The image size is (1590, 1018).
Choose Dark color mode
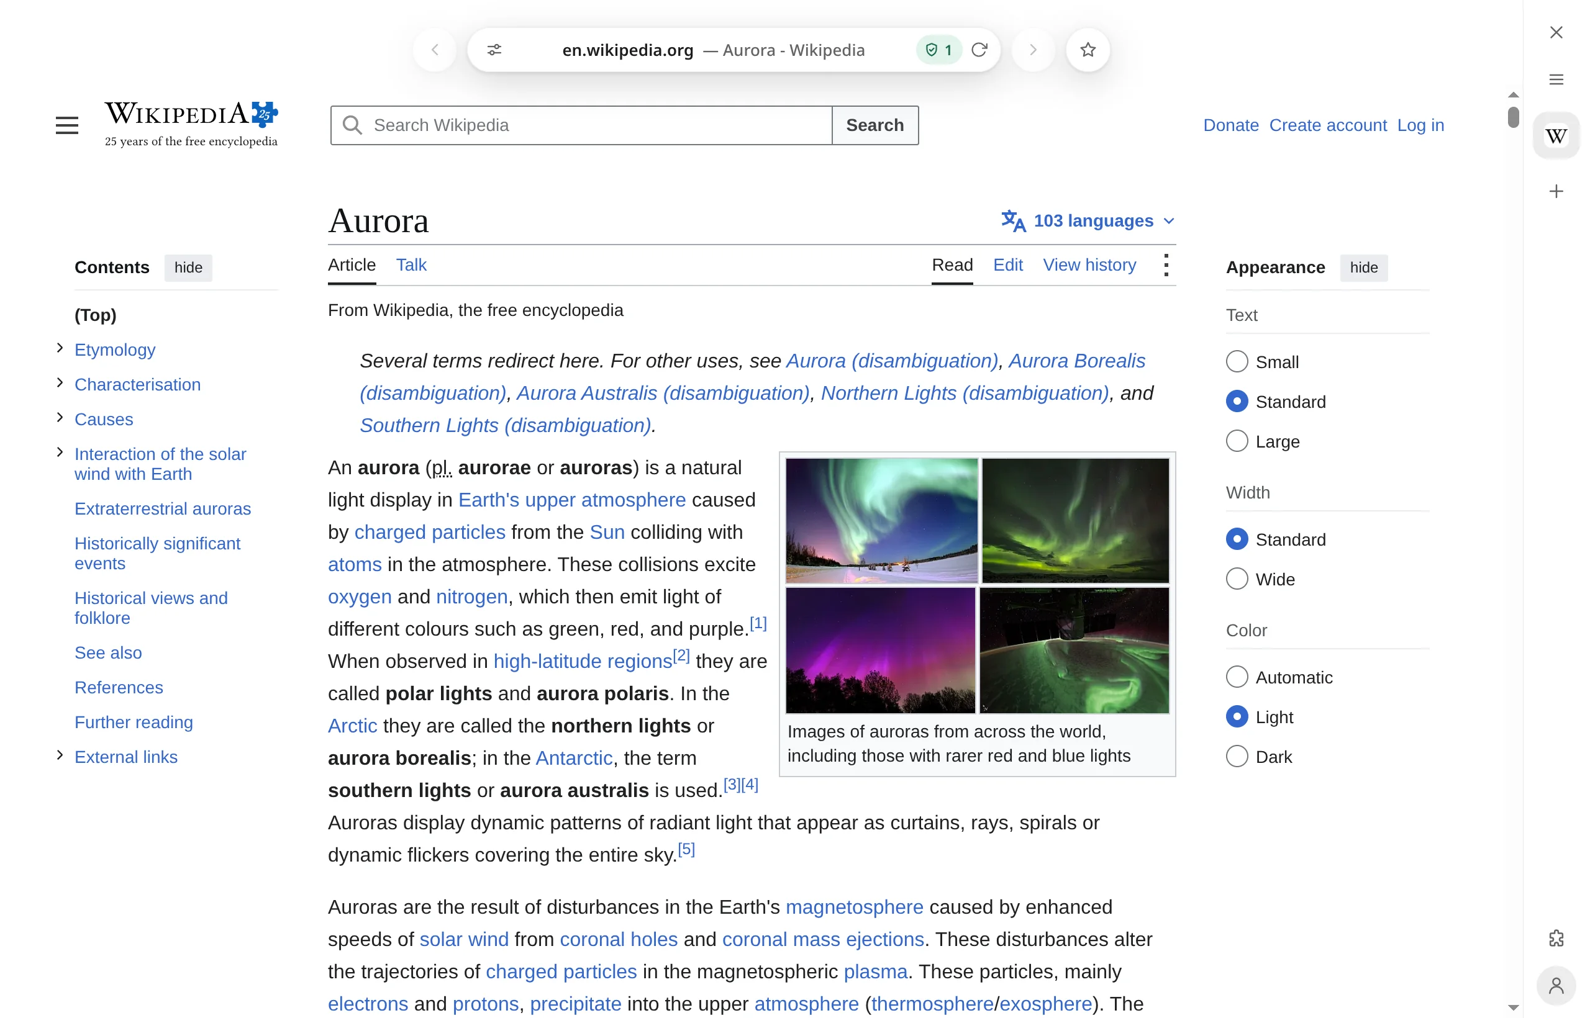pos(1237,756)
